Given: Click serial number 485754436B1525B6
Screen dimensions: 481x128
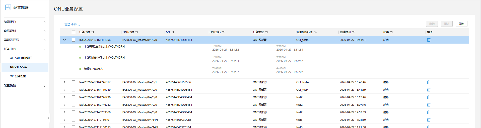Looking at the screenshot, I should click(x=178, y=82).
